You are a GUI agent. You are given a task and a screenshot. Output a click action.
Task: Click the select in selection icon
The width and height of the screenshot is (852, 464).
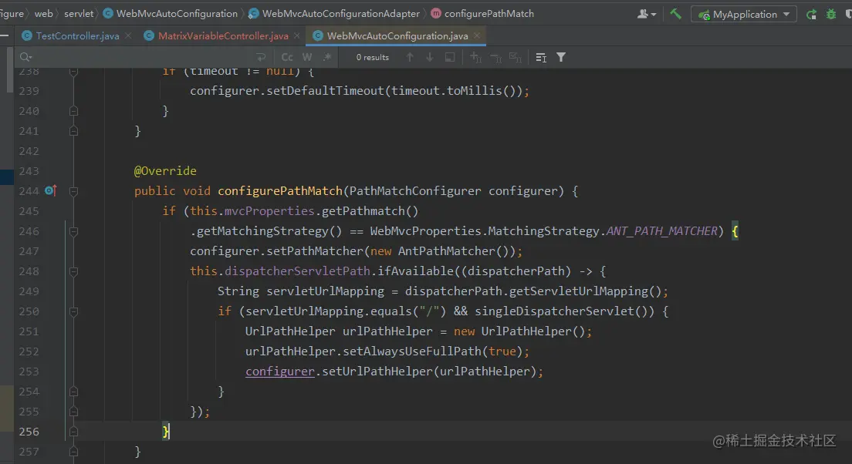coord(449,57)
